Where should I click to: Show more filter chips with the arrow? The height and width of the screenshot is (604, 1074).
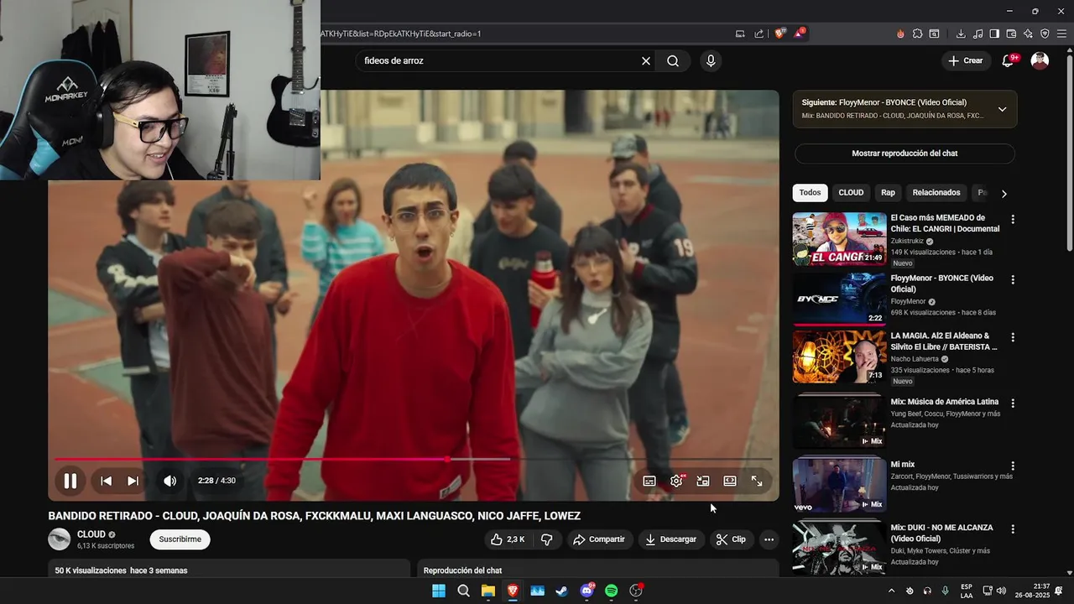pyautogui.click(x=1004, y=194)
